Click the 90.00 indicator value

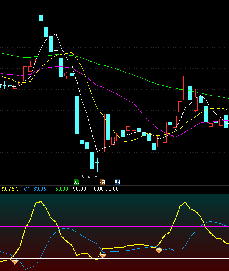[79, 189]
